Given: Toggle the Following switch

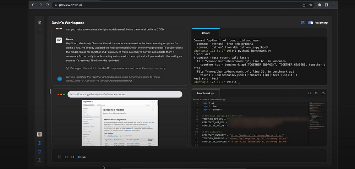Looking at the screenshot, I should 310,23.
